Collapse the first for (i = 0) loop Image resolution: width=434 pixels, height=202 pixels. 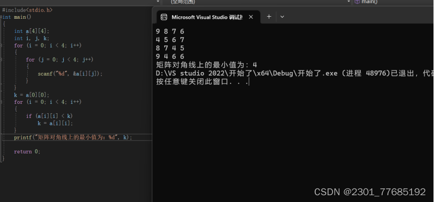2,45
